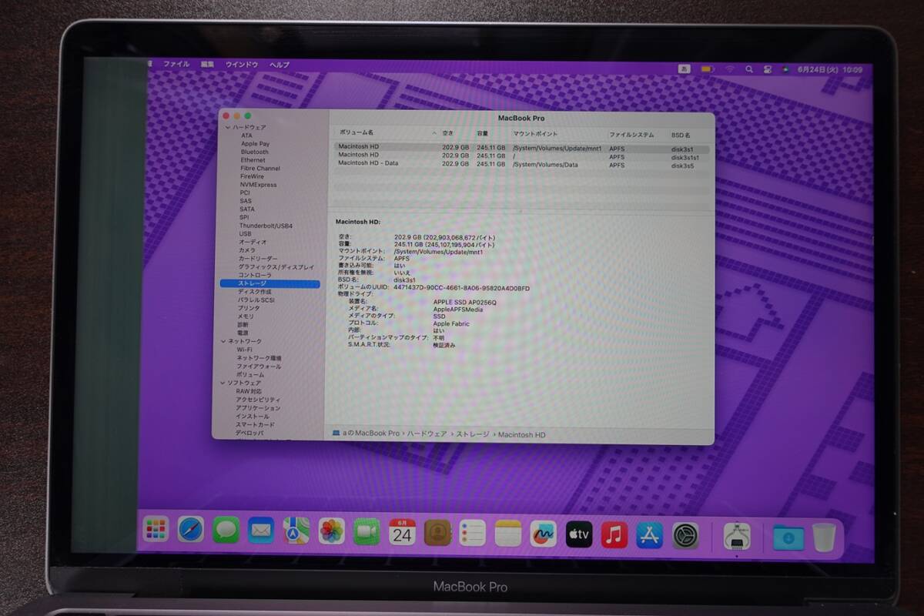The image size is (924, 616).
Task: Click ストレージ in the bottom path bar
Action: point(473,434)
